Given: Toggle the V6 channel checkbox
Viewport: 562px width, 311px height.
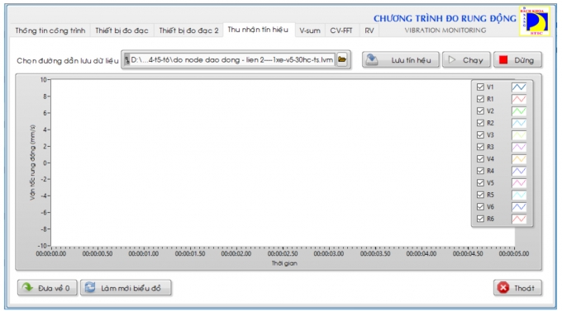Looking at the screenshot, I should [x=480, y=207].
